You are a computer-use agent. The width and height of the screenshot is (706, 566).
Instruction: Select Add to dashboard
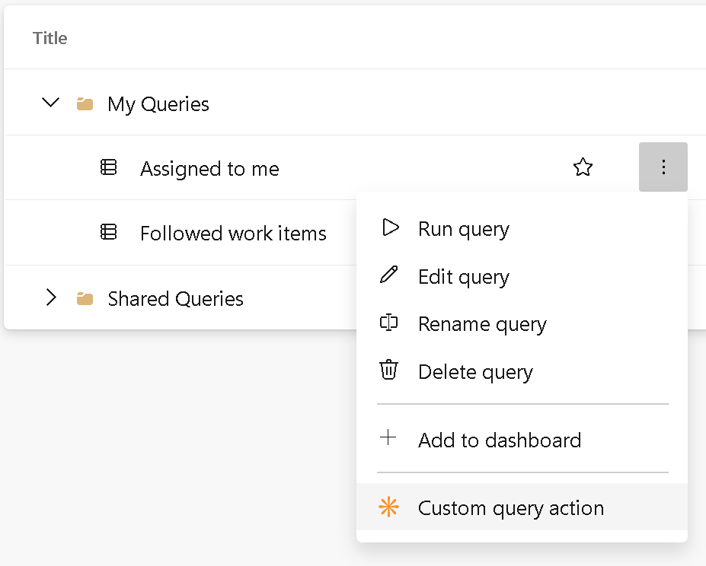(x=500, y=440)
